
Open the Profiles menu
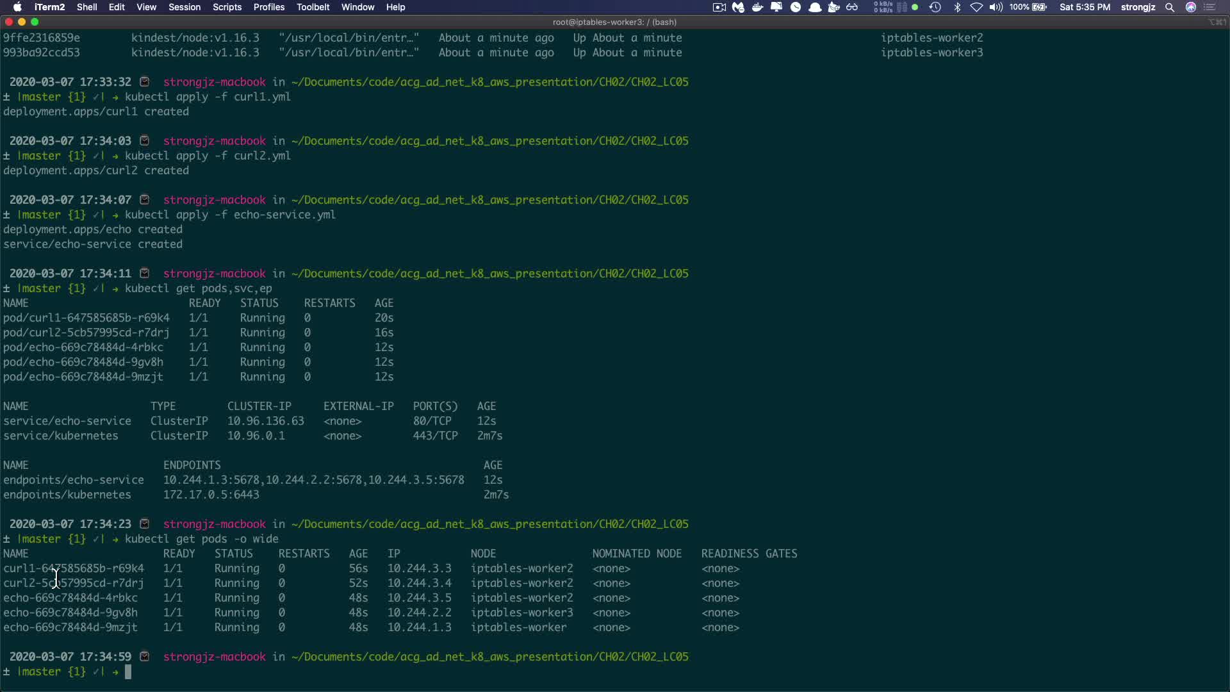click(268, 7)
